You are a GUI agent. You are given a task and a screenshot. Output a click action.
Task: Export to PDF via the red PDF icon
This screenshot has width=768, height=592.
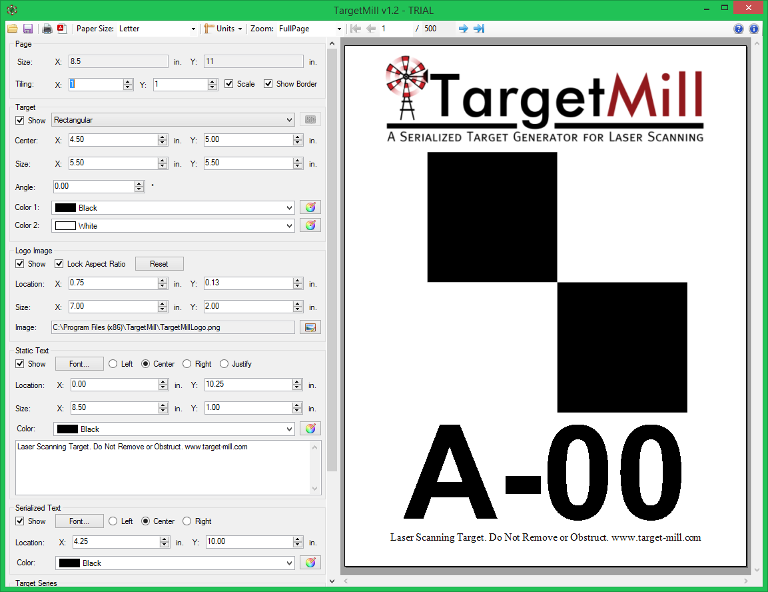click(62, 29)
